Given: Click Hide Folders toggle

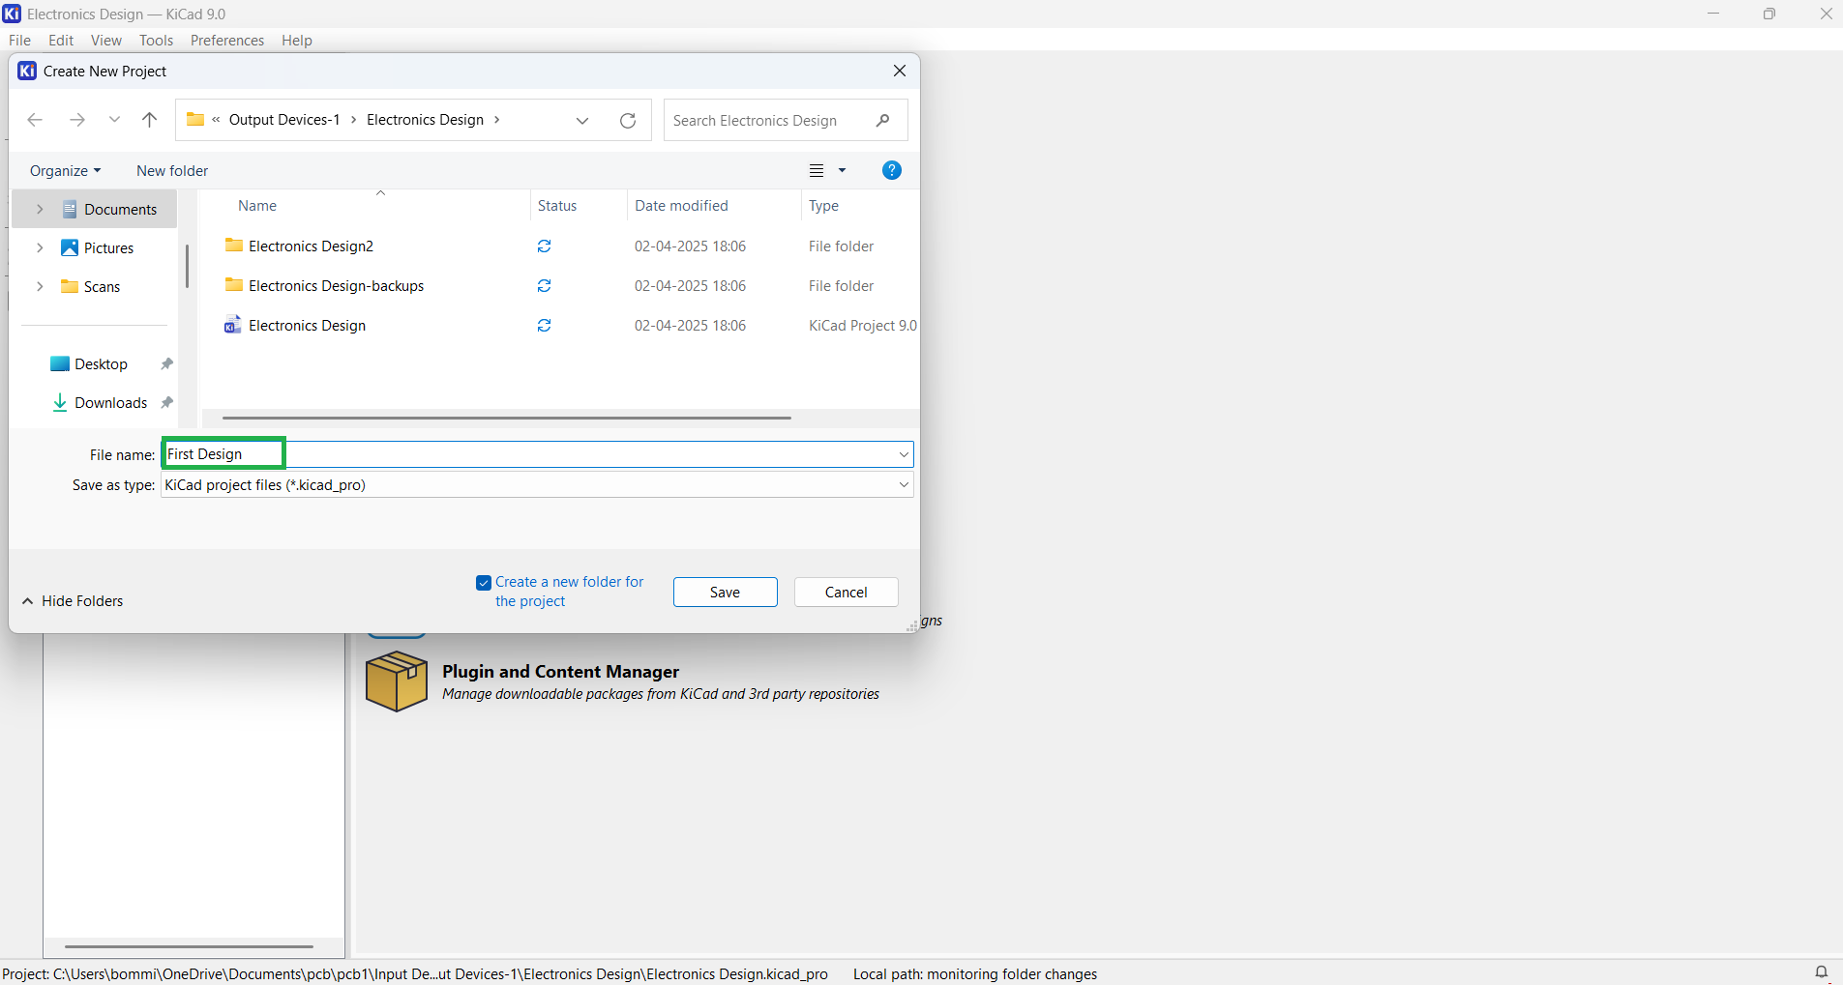Looking at the screenshot, I should tap(73, 601).
